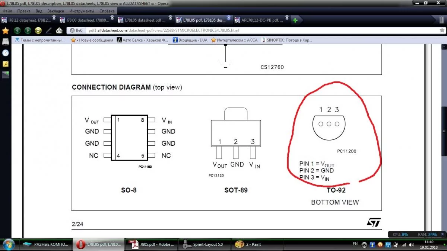Image resolution: width=447 pixels, height=251 pixels.
Task: Open 'Темы с непрочитанны...' bookmark
Action: pyautogui.click(x=39, y=40)
